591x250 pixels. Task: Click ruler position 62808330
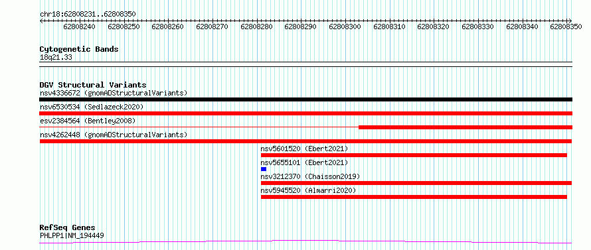477,27
